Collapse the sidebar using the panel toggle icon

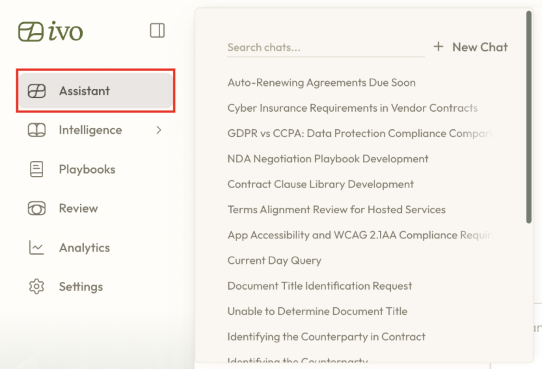point(157,31)
